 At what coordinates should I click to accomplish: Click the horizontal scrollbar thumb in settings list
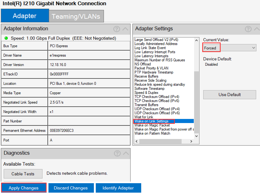[160, 141]
